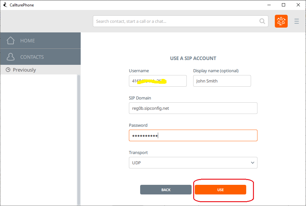This screenshot has height=206, width=306.
Task: Close the CallturePhone window
Action: point(298,5)
